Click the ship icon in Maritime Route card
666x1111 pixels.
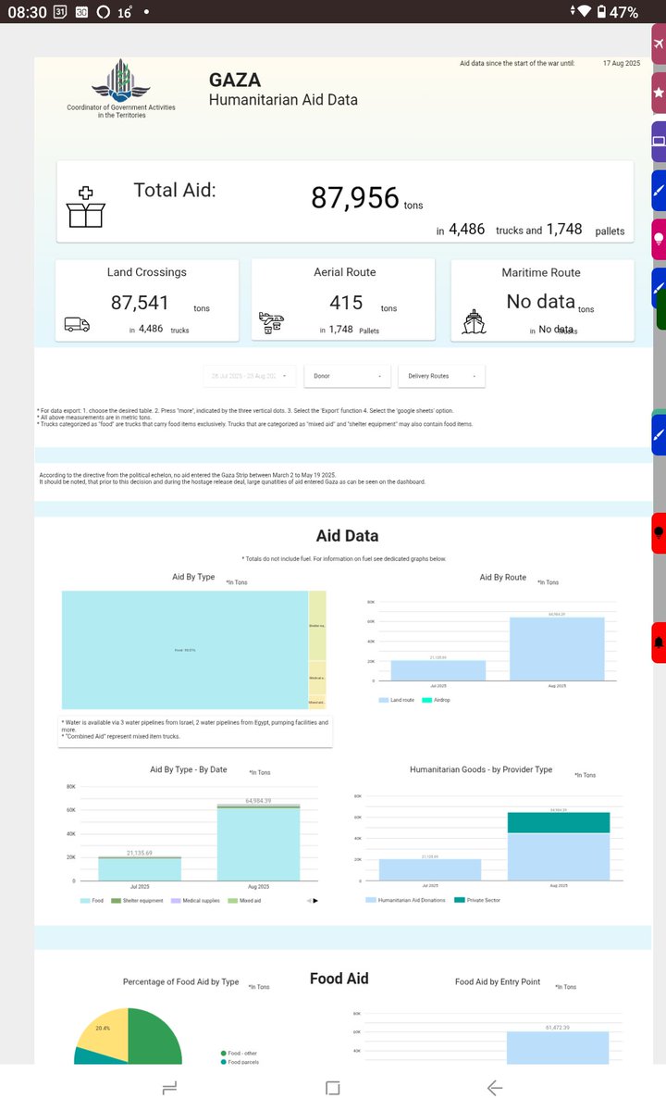click(474, 322)
